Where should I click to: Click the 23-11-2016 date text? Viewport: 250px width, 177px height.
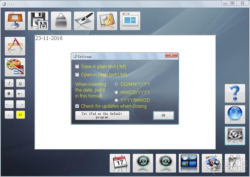[49, 38]
